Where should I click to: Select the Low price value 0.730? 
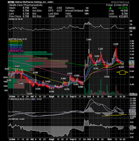(26, 14)
